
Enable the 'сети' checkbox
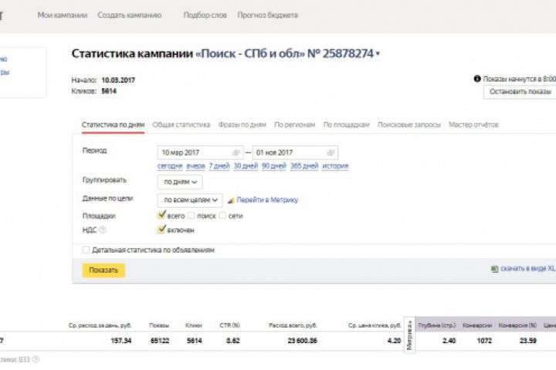222,216
